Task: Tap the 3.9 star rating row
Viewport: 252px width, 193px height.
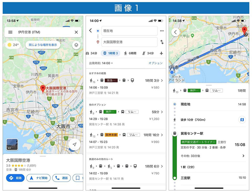Action: coord(21,166)
